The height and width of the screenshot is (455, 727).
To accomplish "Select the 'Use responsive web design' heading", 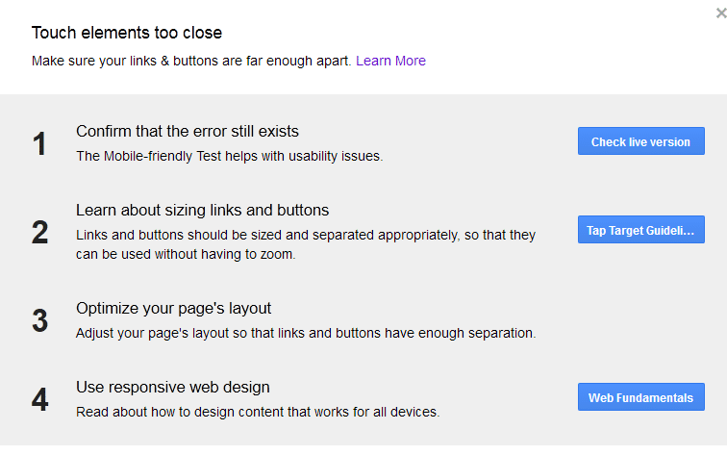I will (172, 387).
